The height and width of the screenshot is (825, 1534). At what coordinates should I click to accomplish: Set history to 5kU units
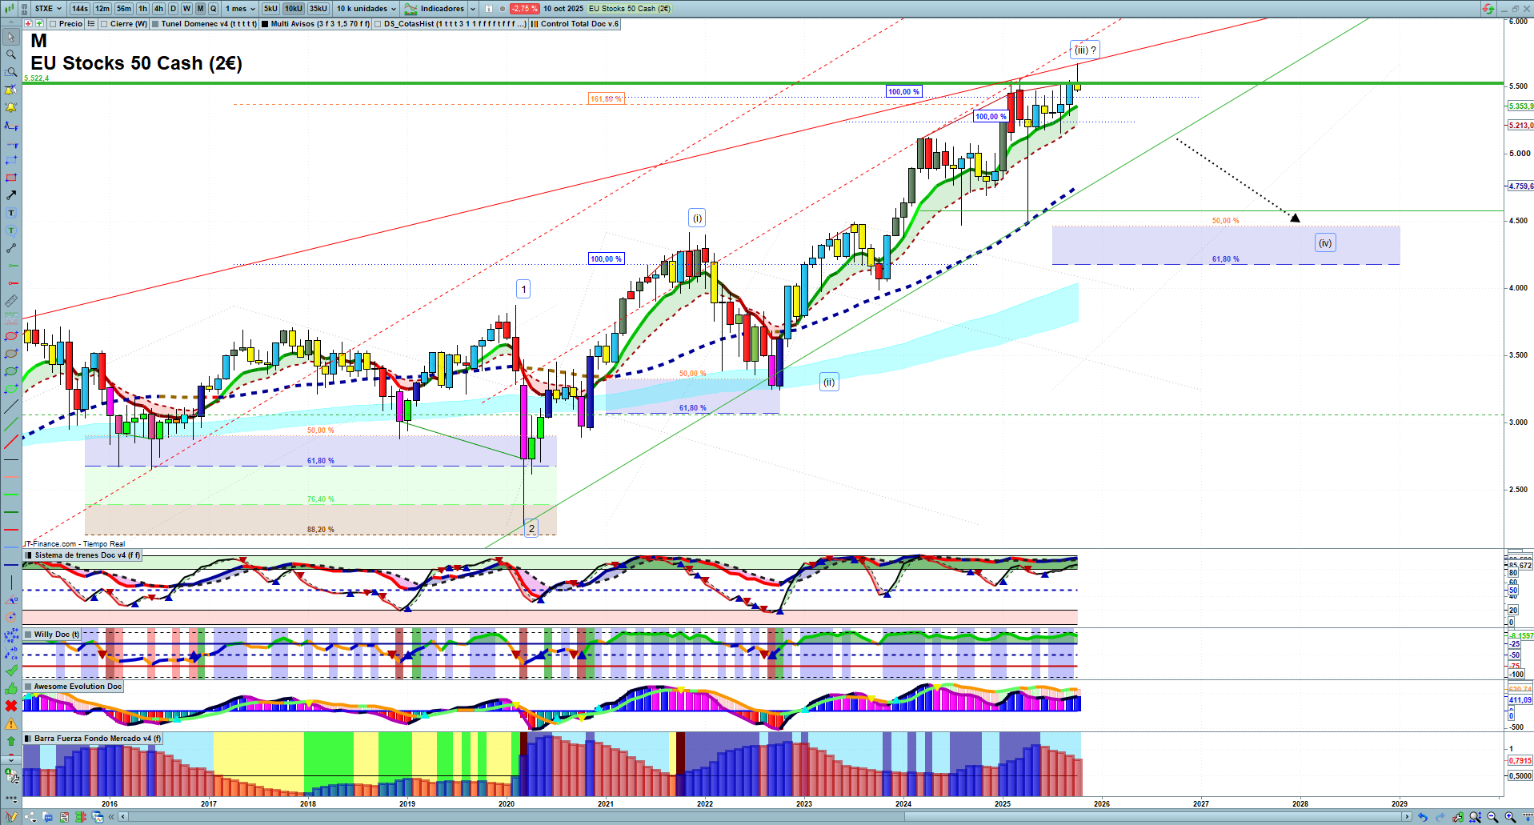click(270, 9)
